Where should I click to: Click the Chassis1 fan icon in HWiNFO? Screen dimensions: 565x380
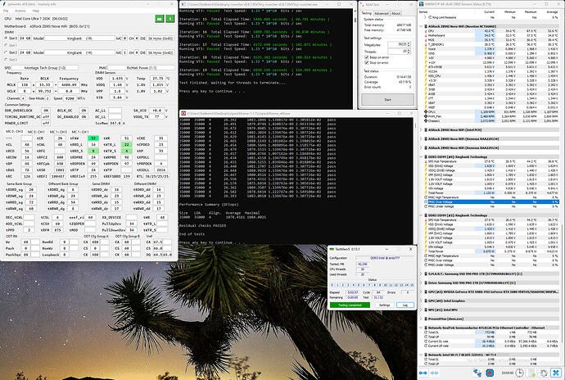[x=426, y=120]
